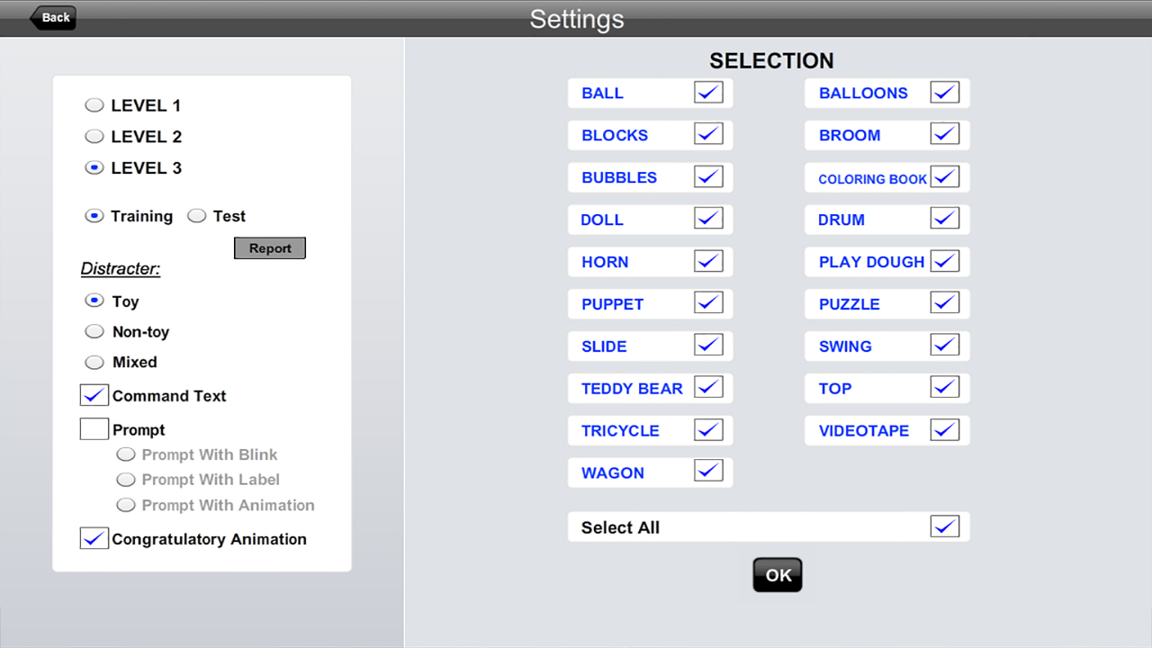Open the Report button
The width and height of the screenshot is (1152, 648).
(x=270, y=247)
